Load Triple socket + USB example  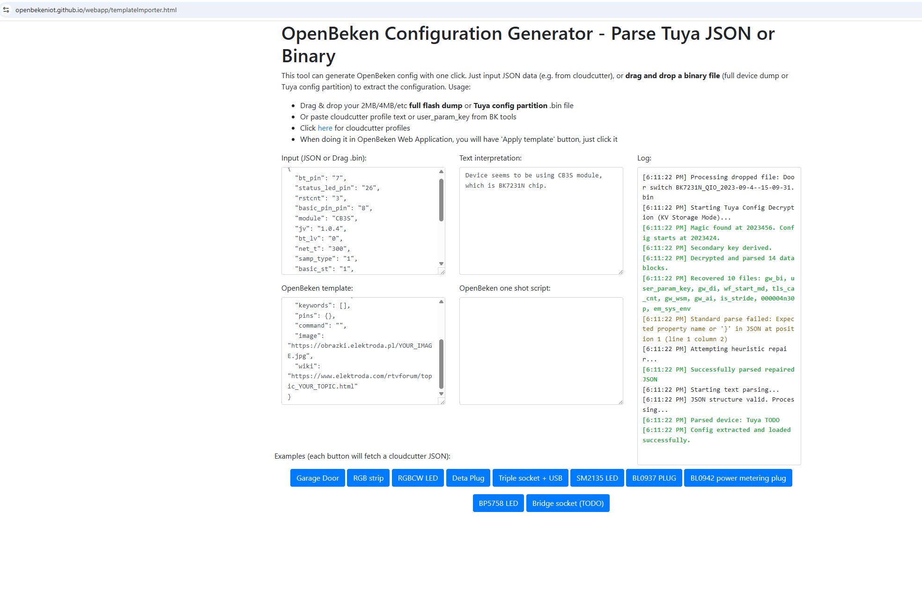(530, 478)
